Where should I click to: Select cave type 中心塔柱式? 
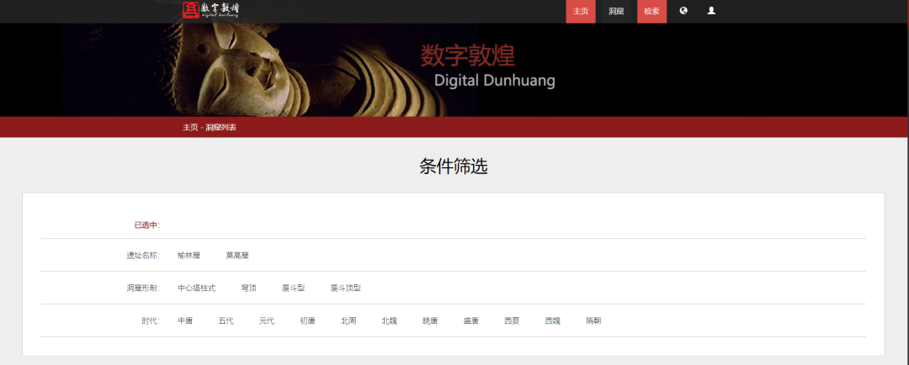[x=196, y=288]
